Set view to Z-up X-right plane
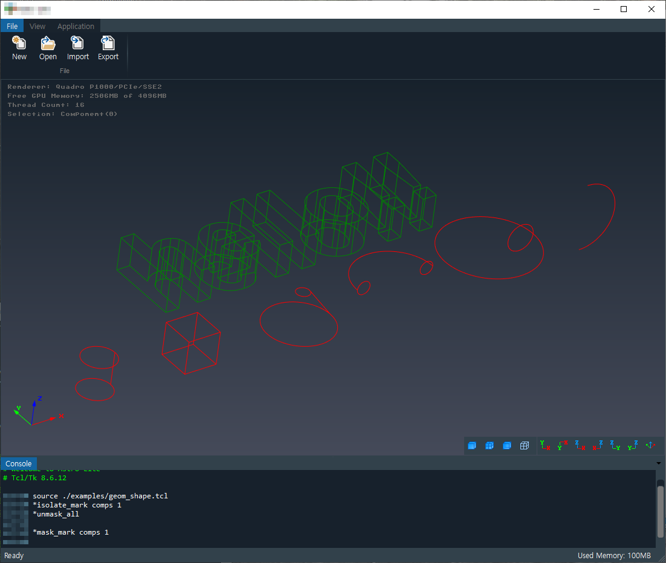 pos(580,445)
